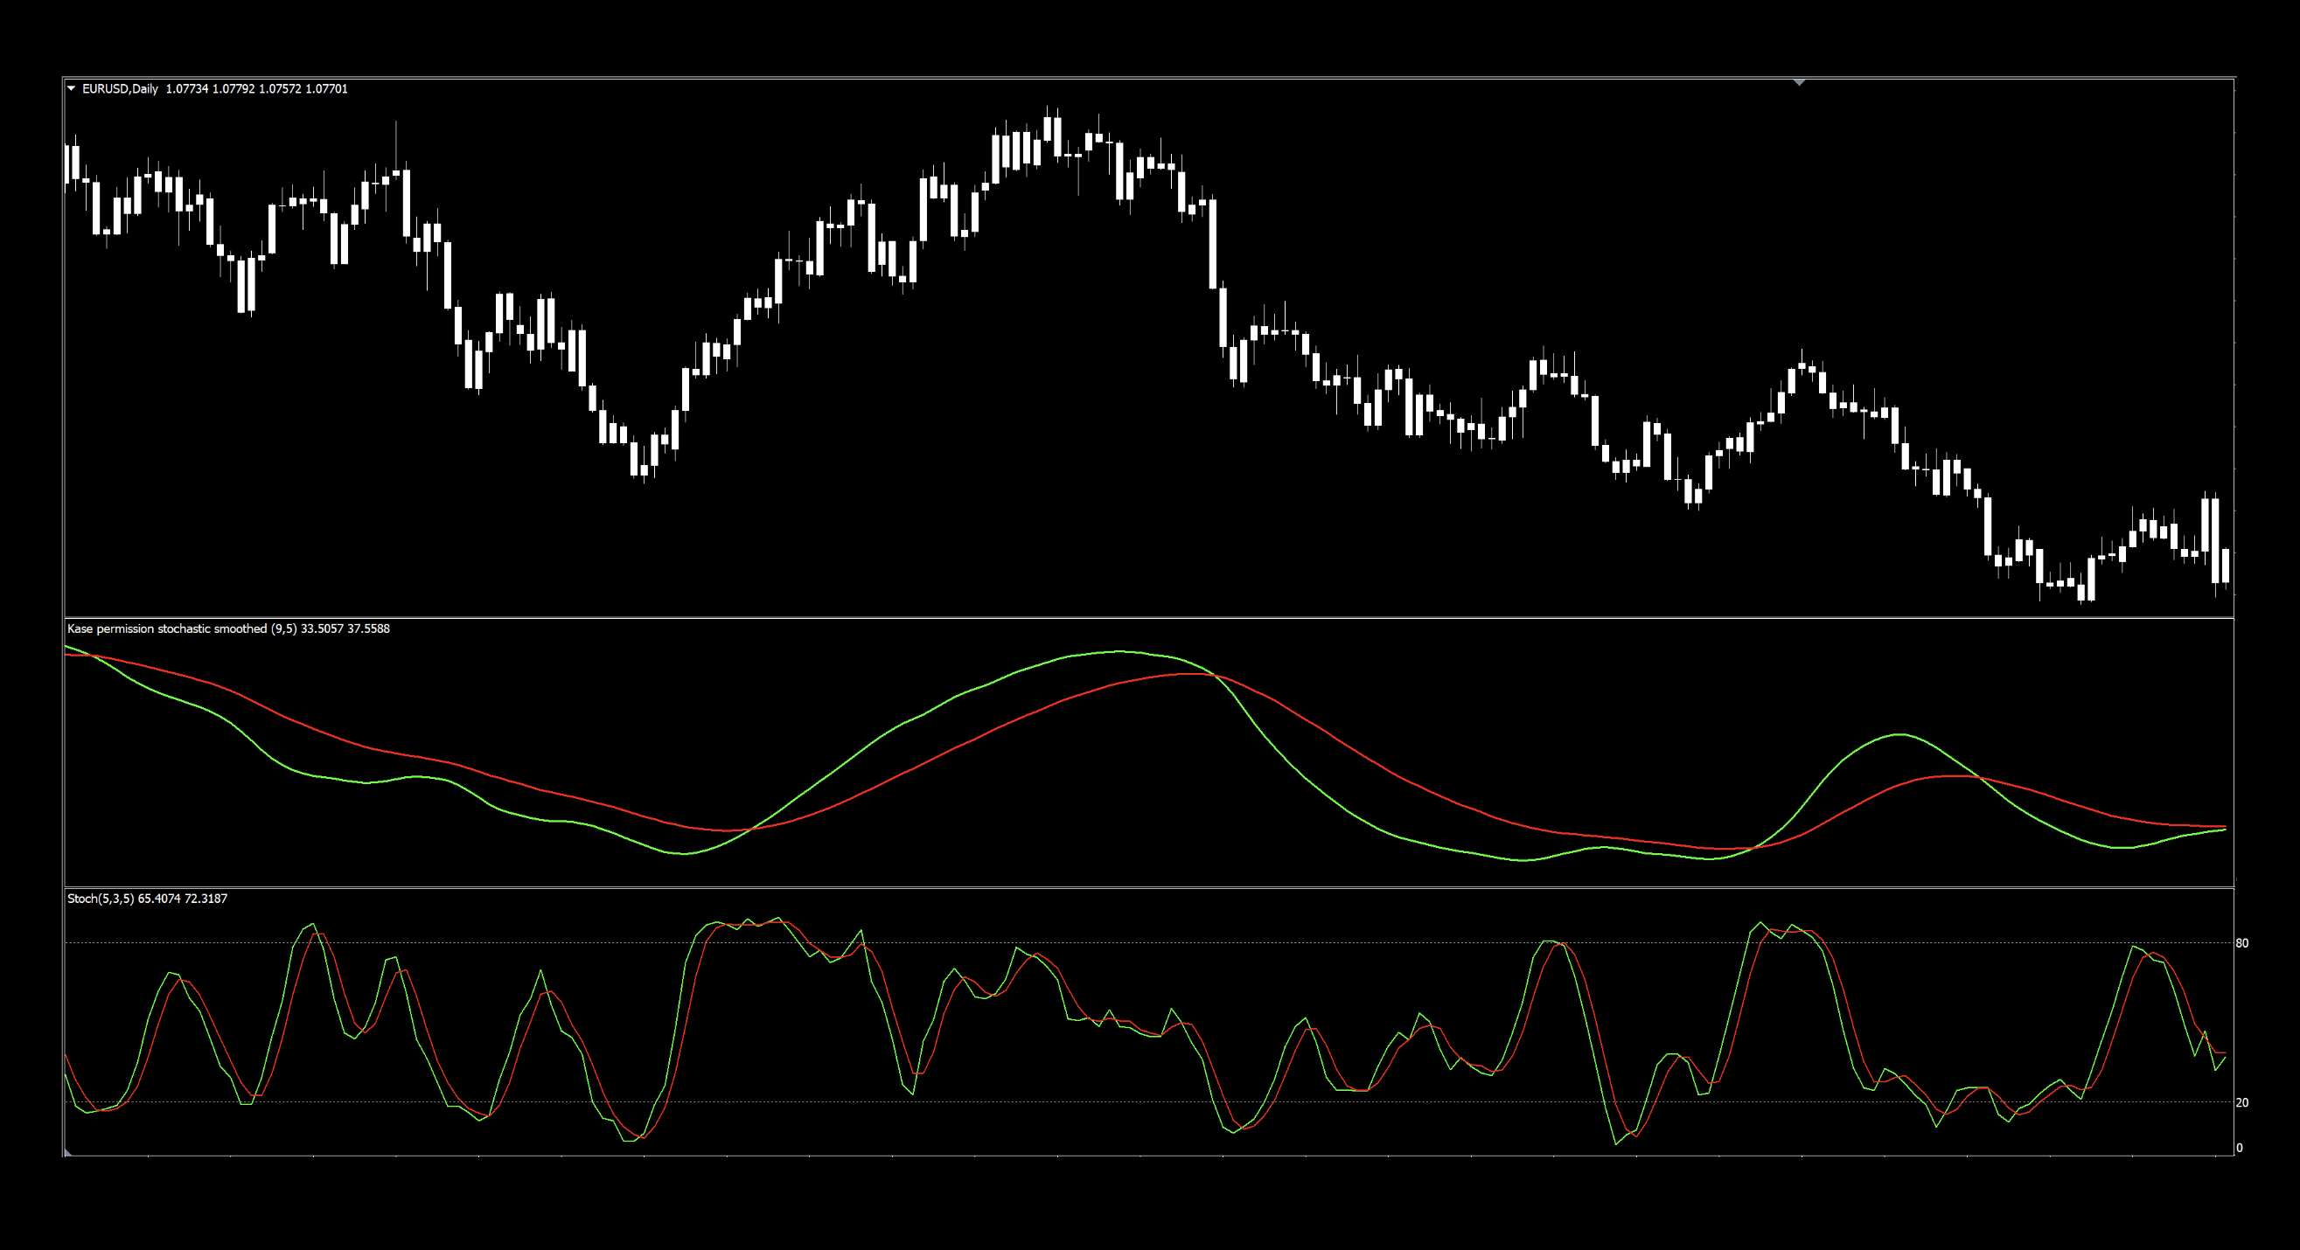
Task: Click the chart shift triangle marker at top
Action: [1799, 82]
